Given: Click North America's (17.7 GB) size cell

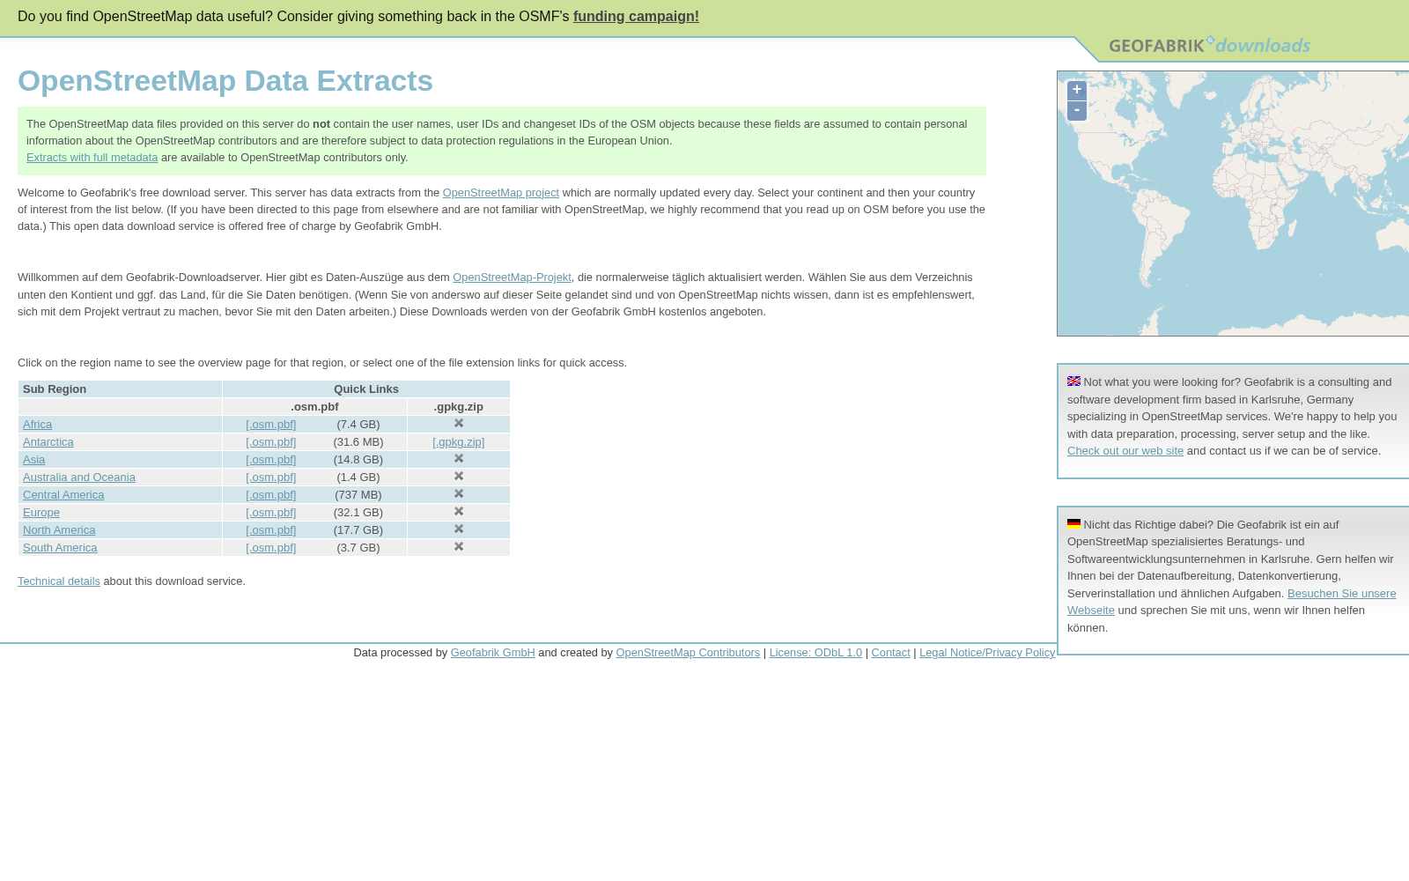Looking at the screenshot, I should 358,530.
